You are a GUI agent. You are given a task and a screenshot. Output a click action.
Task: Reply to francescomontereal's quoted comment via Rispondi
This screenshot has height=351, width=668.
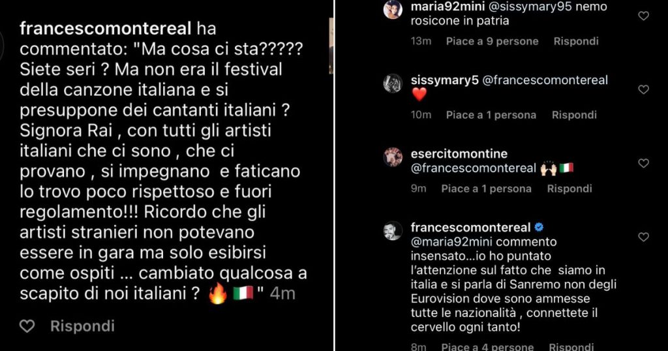(x=82, y=326)
